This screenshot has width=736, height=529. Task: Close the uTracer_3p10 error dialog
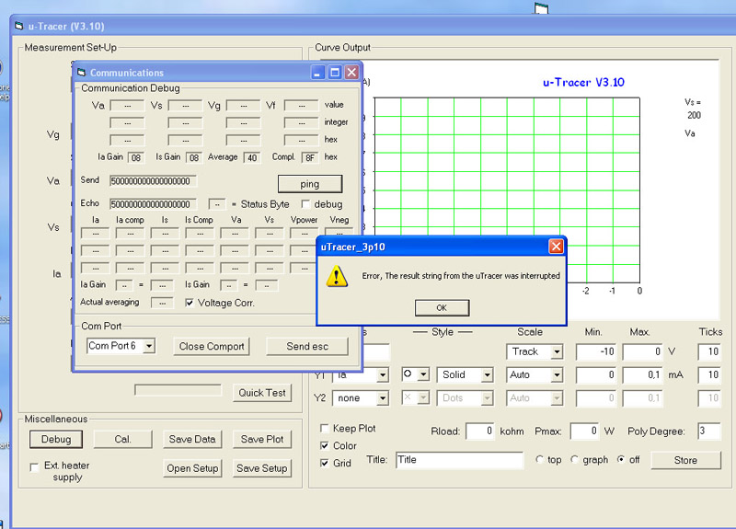click(556, 247)
